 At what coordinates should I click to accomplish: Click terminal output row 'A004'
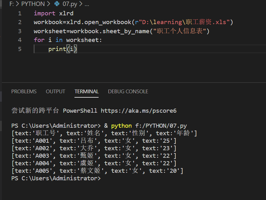pos(94,163)
